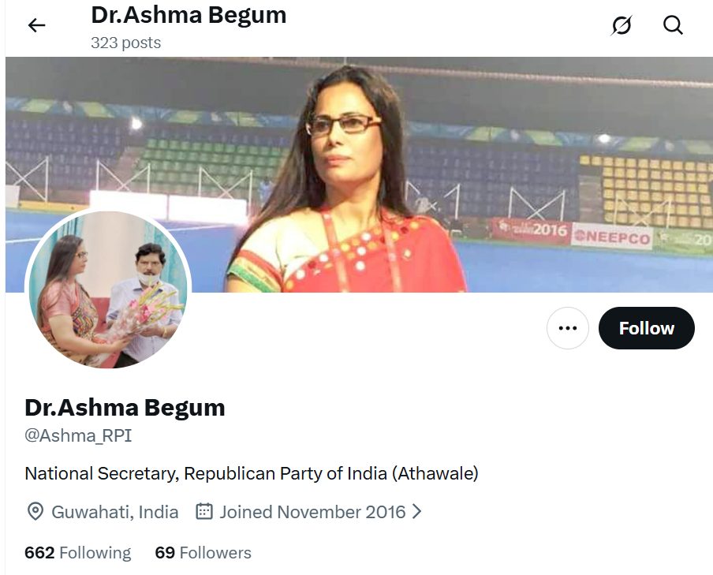
Task: Expand account info chevron after Joined date
Action: tap(416, 512)
